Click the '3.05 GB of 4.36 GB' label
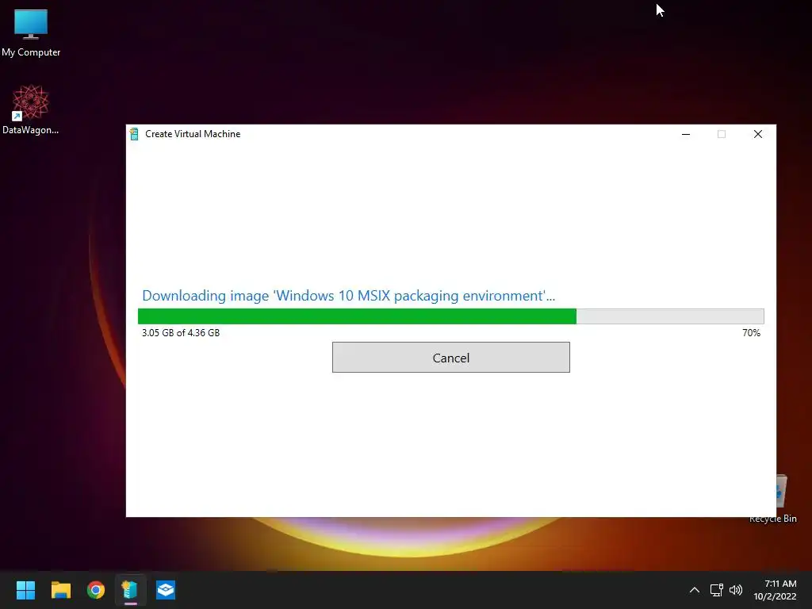812x609 pixels. (x=181, y=333)
